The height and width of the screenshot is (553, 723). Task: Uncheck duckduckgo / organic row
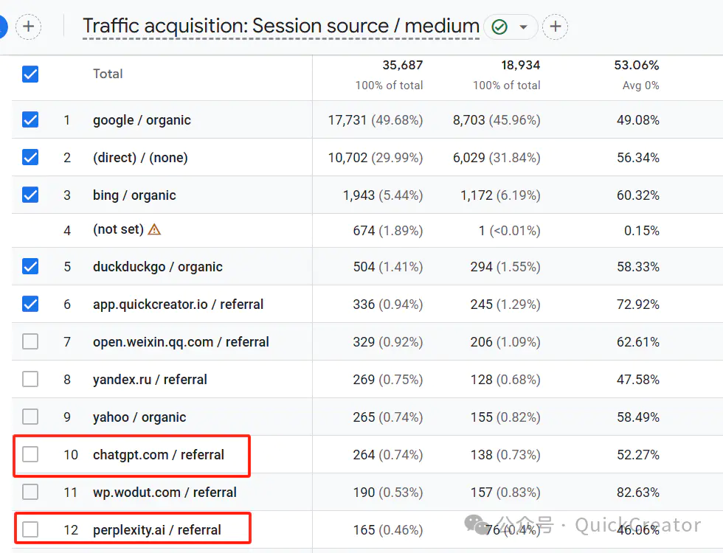click(30, 266)
